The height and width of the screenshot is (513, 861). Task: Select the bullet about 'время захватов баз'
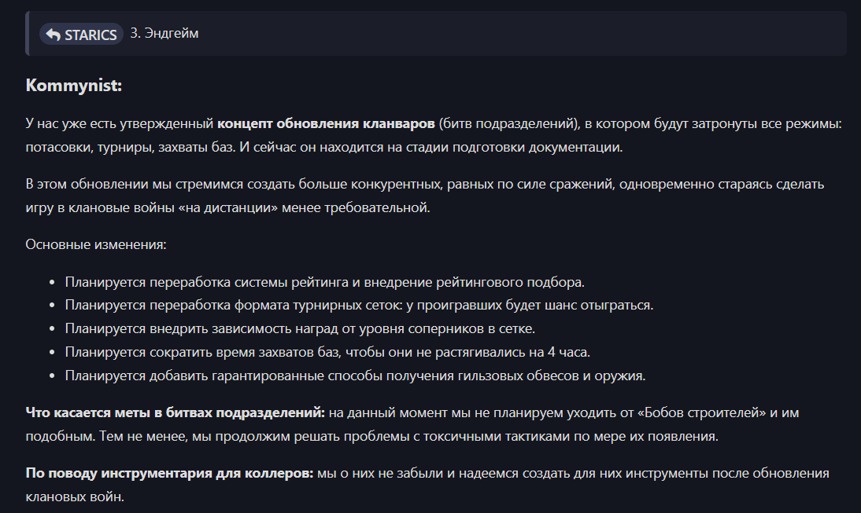click(x=327, y=353)
